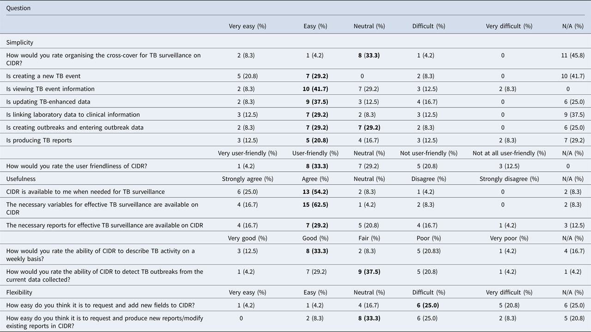Image resolution: width=591 pixels, height=332 pixels.
Task: Select the Flexibility section heading
Action: (19, 292)
